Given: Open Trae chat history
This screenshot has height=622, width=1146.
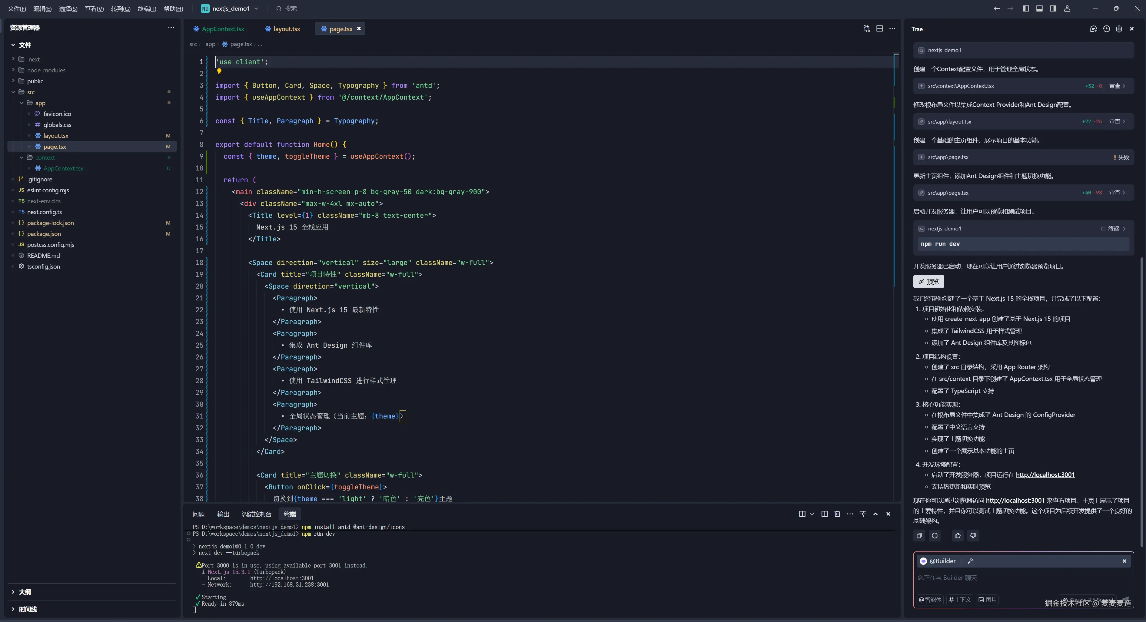Looking at the screenshot, I should point(1106,29).
